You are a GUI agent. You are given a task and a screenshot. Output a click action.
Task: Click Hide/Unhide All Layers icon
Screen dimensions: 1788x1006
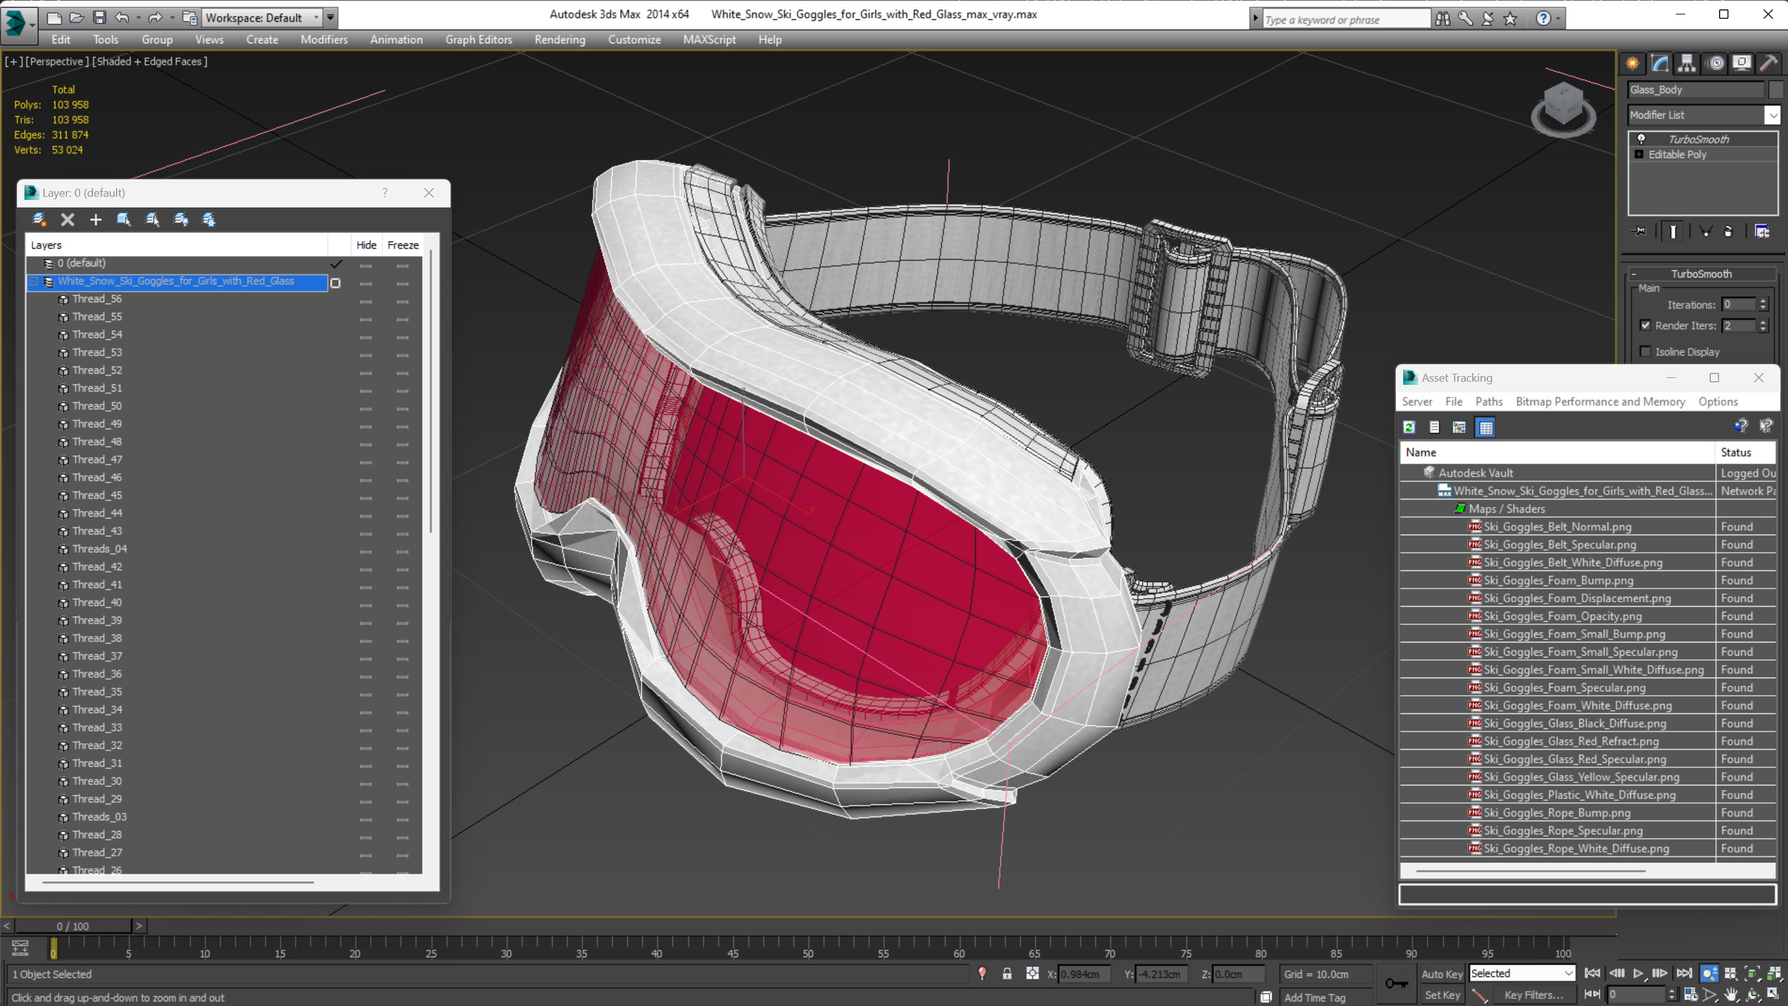tap(181, 219)
